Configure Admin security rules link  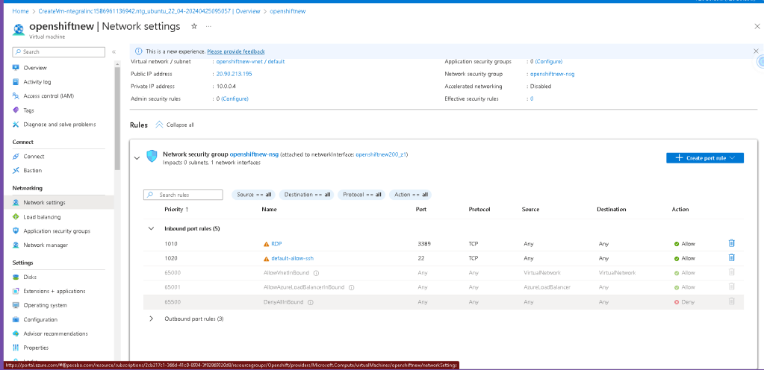coord(235,98)
